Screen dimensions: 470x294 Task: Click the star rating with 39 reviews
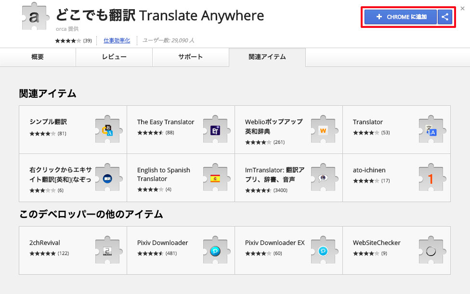coord(73,40)
